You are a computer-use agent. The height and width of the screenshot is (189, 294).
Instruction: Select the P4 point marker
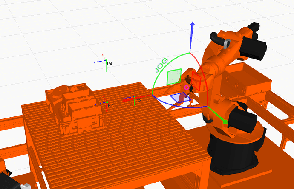pos(104,61)
